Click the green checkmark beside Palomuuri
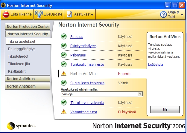The image size is (187, 133). coord(64,55)
